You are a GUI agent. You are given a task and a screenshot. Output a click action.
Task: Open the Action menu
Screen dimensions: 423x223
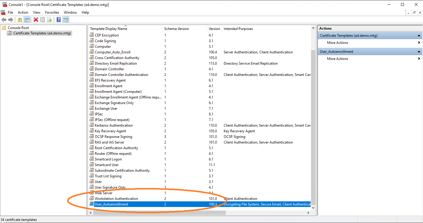pyautogui.click(x=23, y=12)
